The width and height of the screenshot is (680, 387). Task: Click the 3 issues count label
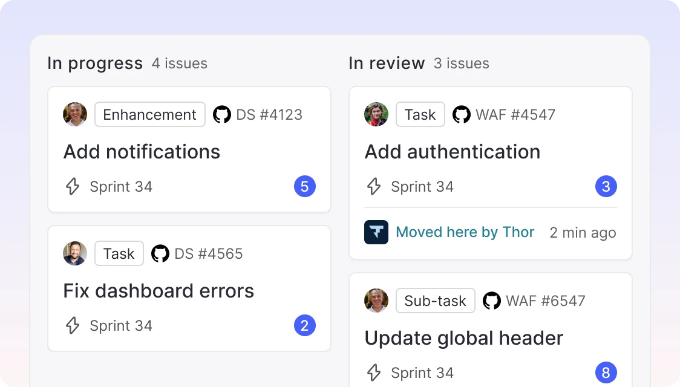(x=462, y=63)
